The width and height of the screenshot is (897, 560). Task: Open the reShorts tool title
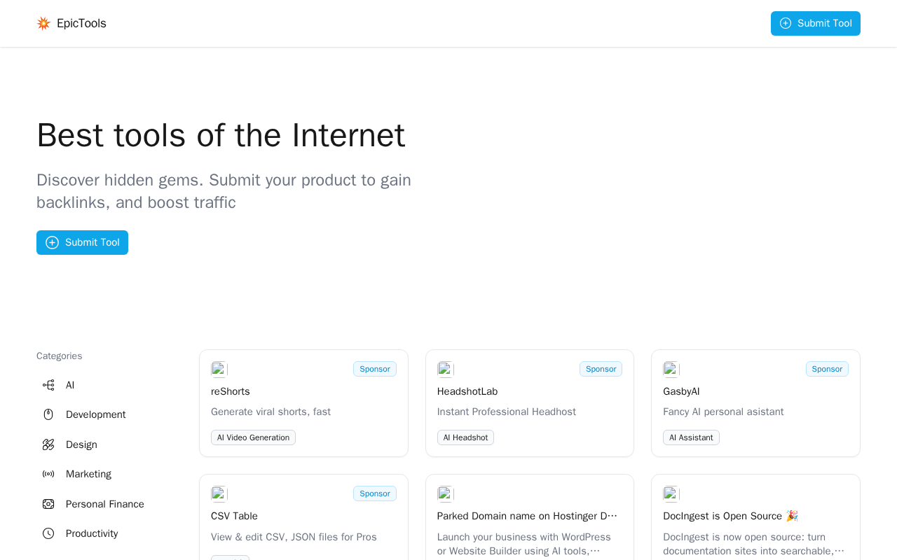[231, 391]
